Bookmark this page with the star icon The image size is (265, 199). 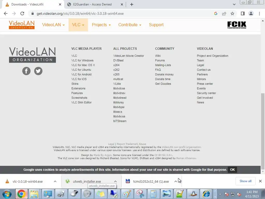pos(232,13)
